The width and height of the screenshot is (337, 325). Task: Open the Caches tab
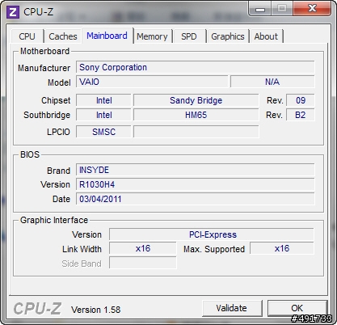coord(63,36)
